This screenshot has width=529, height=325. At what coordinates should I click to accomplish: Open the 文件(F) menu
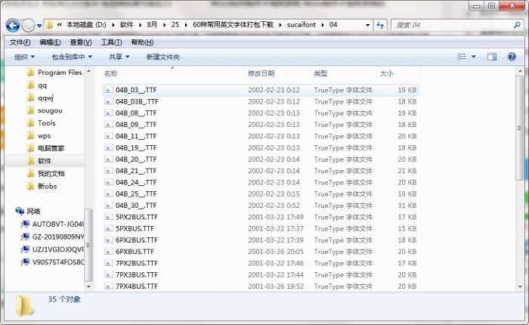click(x=20, y=42)
